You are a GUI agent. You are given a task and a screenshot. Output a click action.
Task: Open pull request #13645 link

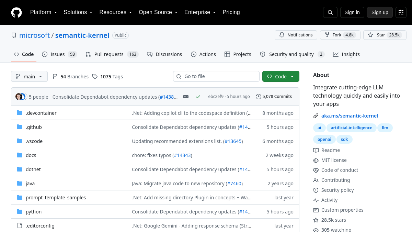[233, 141]
